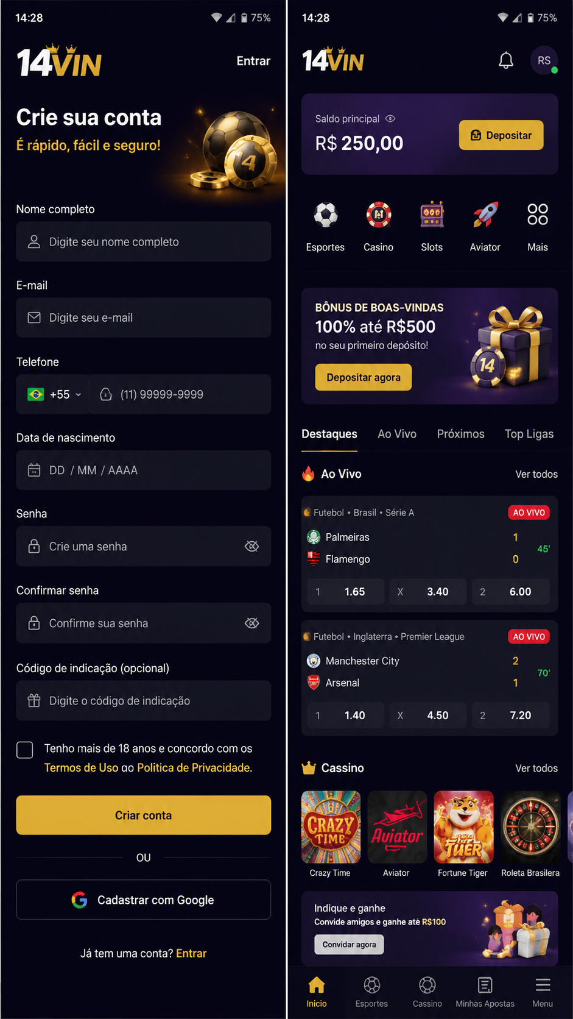Viewport: 573px width, 1019px height.
Task: Open the Slots machine shortcut
Action: click(x=432, y=215)
